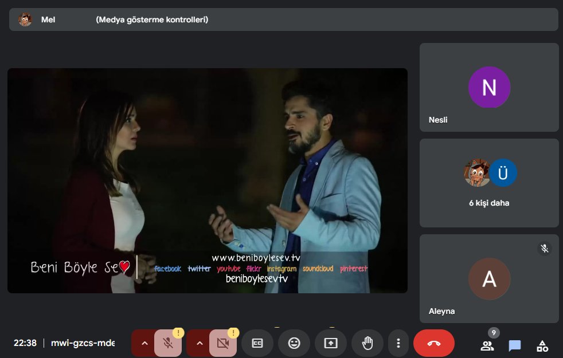
Task: Click the presentation bar Medya gösterme kontrolleri
Action: (x=152, y=19)
